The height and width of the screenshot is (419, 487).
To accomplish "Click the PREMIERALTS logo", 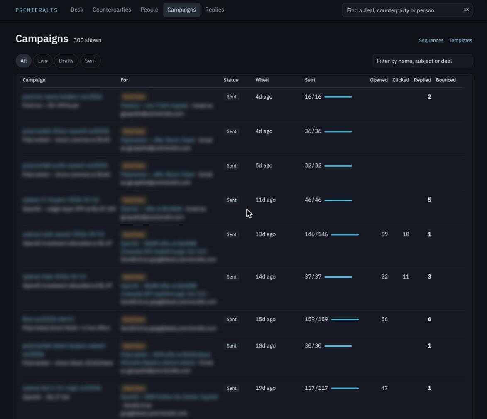I will tap(37, 10).
